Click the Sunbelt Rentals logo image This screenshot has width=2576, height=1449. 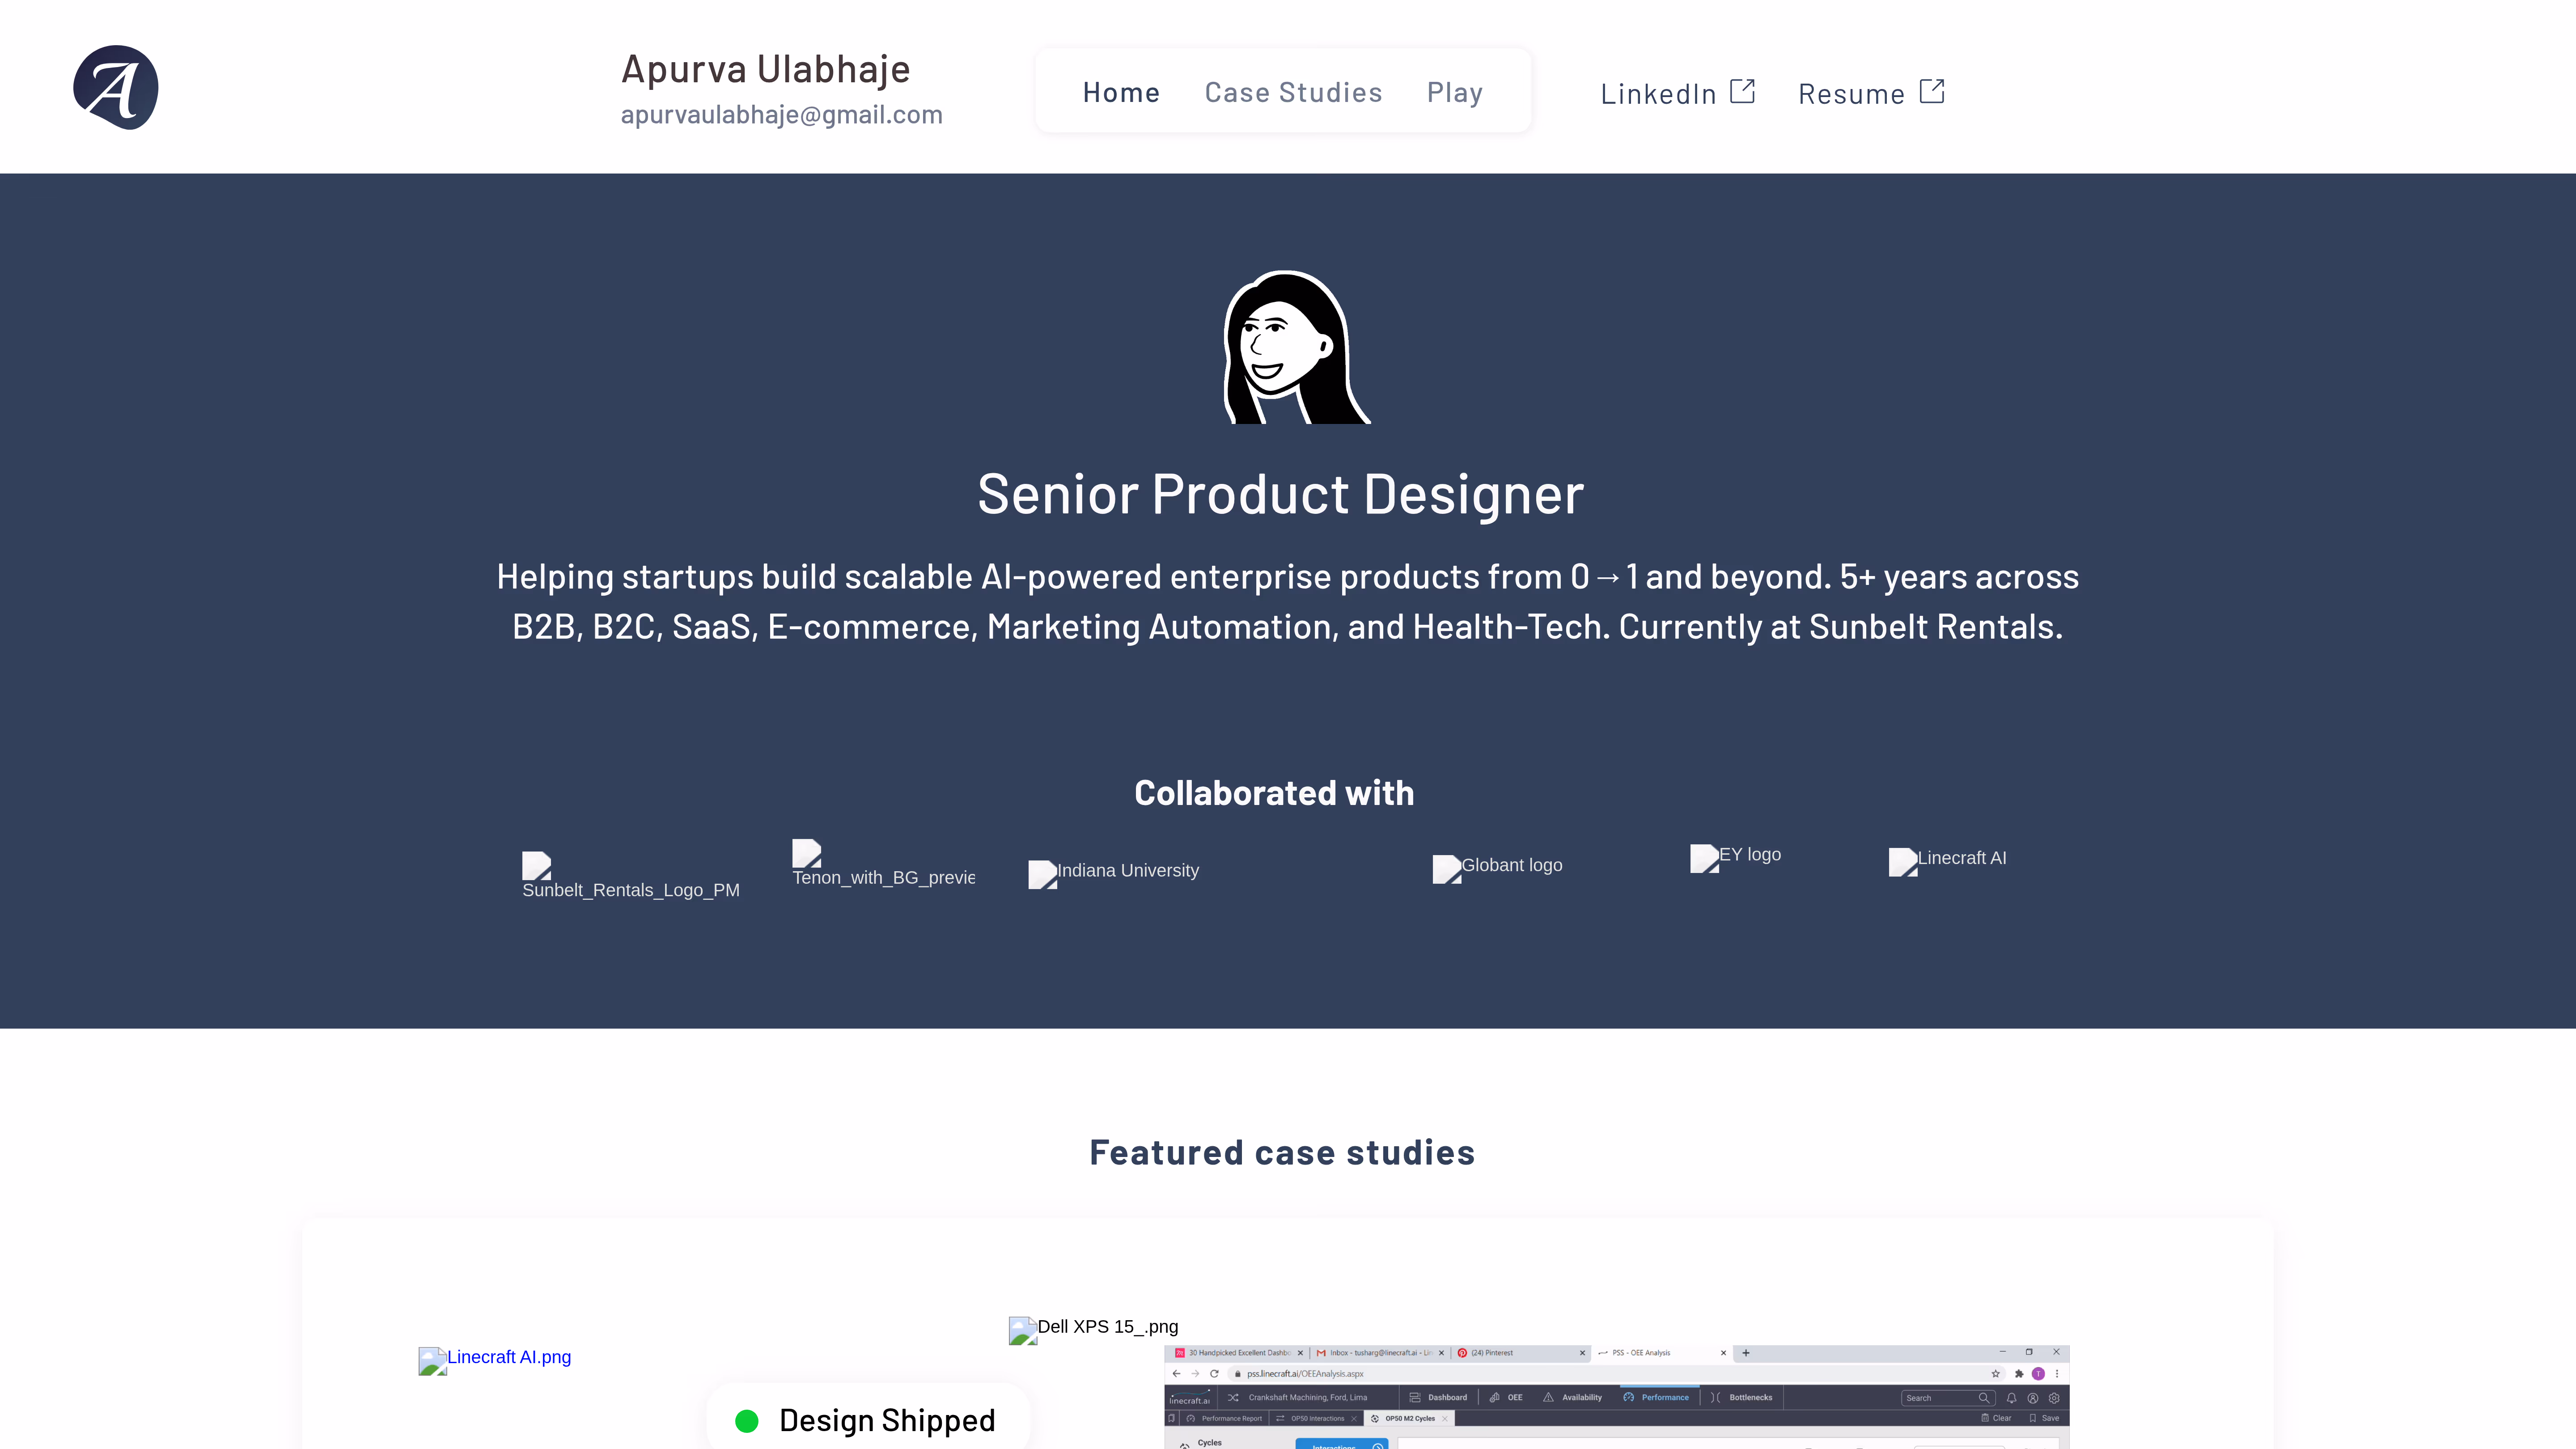click(x=631, y=876)
